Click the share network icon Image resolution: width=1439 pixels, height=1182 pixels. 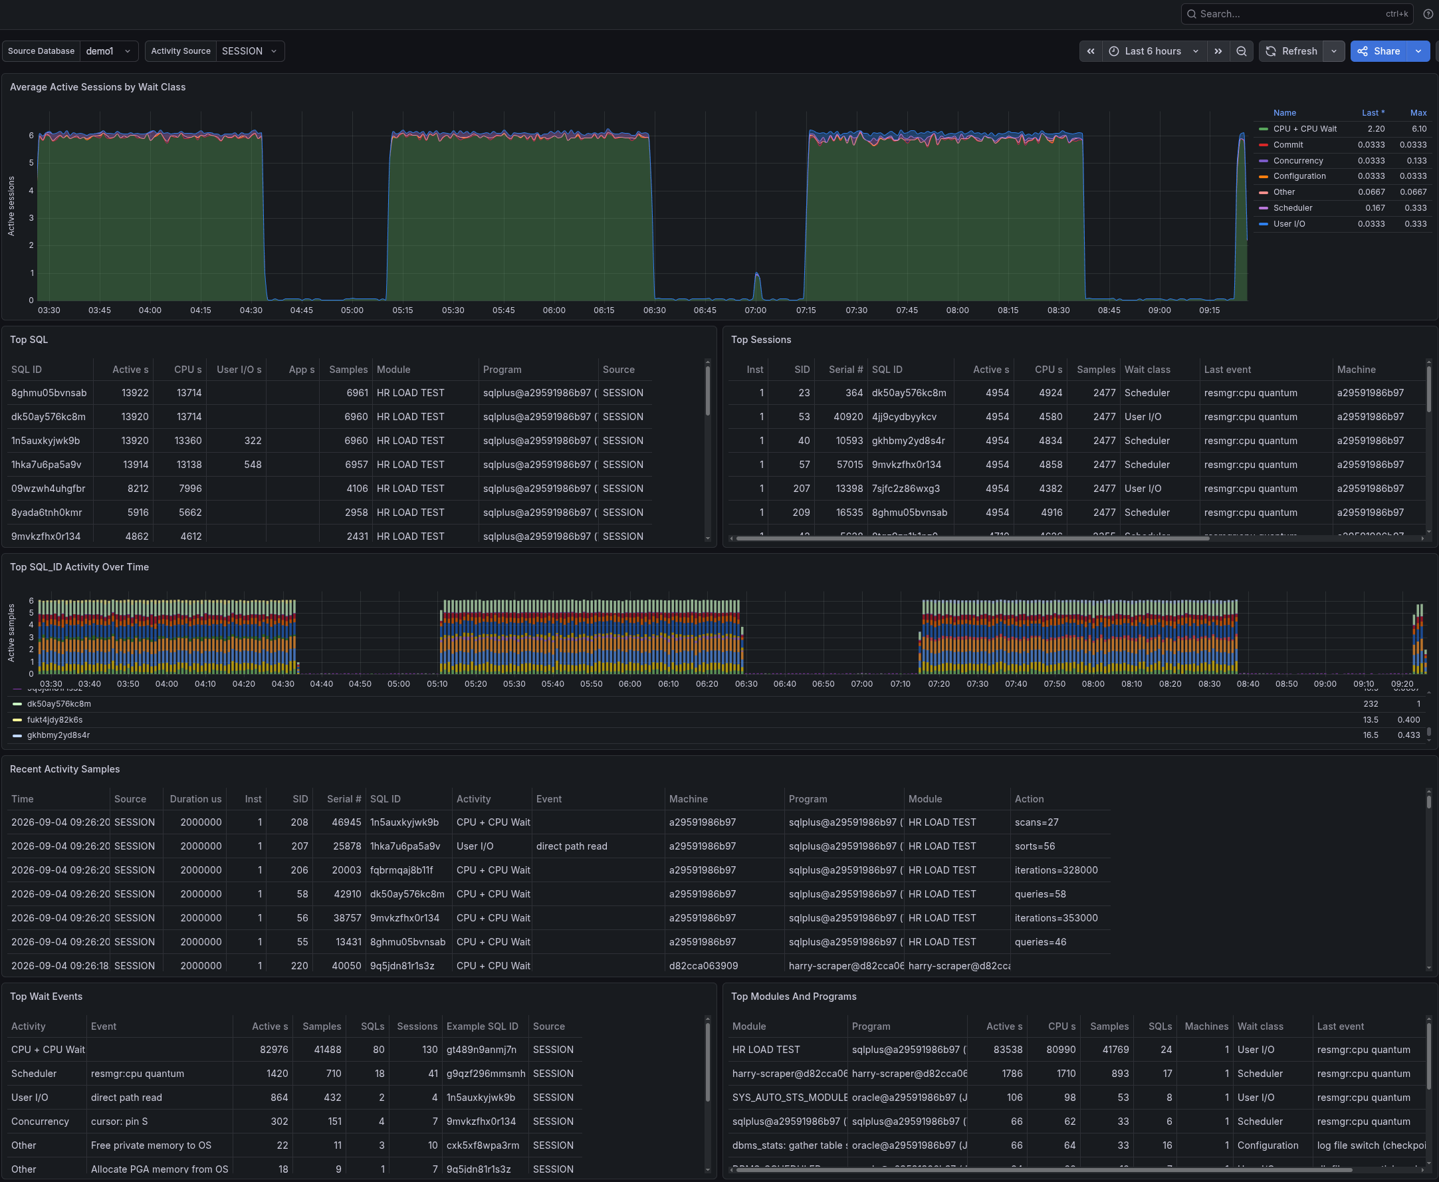[1362, 51]
